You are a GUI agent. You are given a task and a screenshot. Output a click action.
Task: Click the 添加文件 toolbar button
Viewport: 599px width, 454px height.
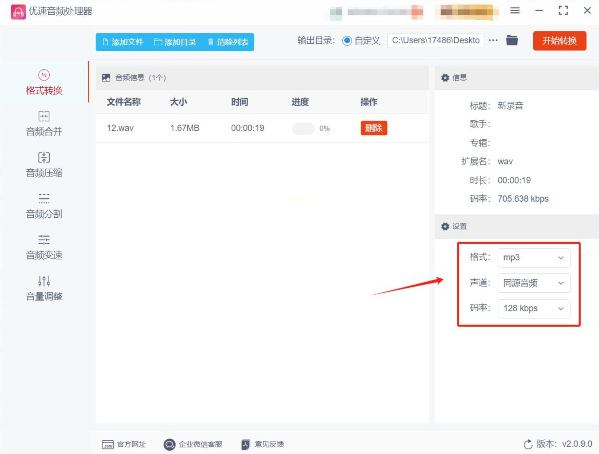click(123, 42)
